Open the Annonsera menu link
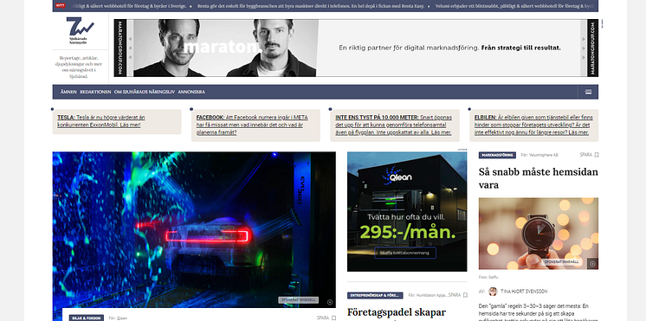646x321 pixels. (x=191, y=92)
